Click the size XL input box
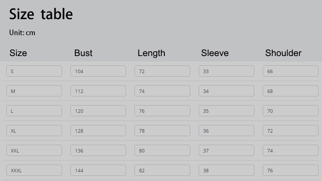Image resolution: width=322 pixels, height=181 pixels. coord(34,131)
